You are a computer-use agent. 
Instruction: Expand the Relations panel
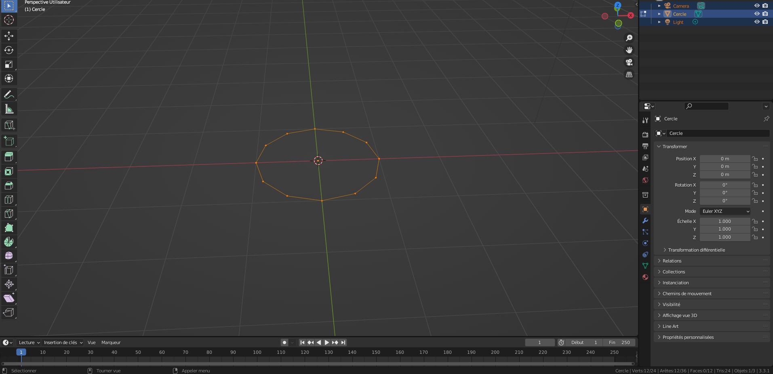point(672,261)
